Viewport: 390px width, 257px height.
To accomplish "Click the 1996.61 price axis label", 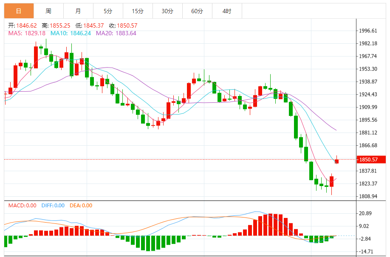I will tap(368, 31).
